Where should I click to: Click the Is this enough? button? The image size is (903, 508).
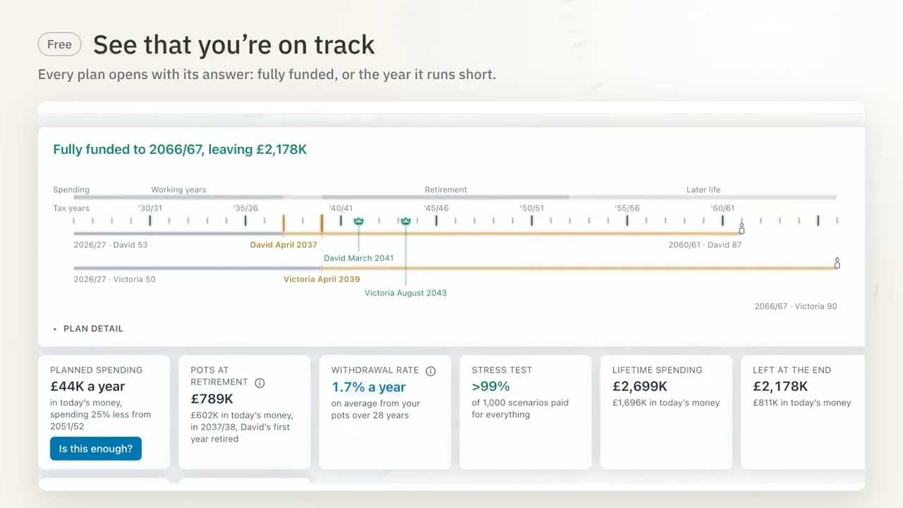pos(96,449)
